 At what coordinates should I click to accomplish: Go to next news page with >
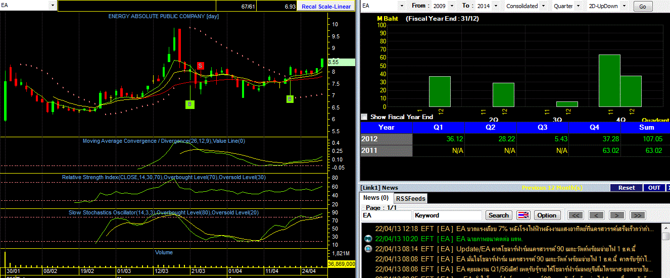617,215
